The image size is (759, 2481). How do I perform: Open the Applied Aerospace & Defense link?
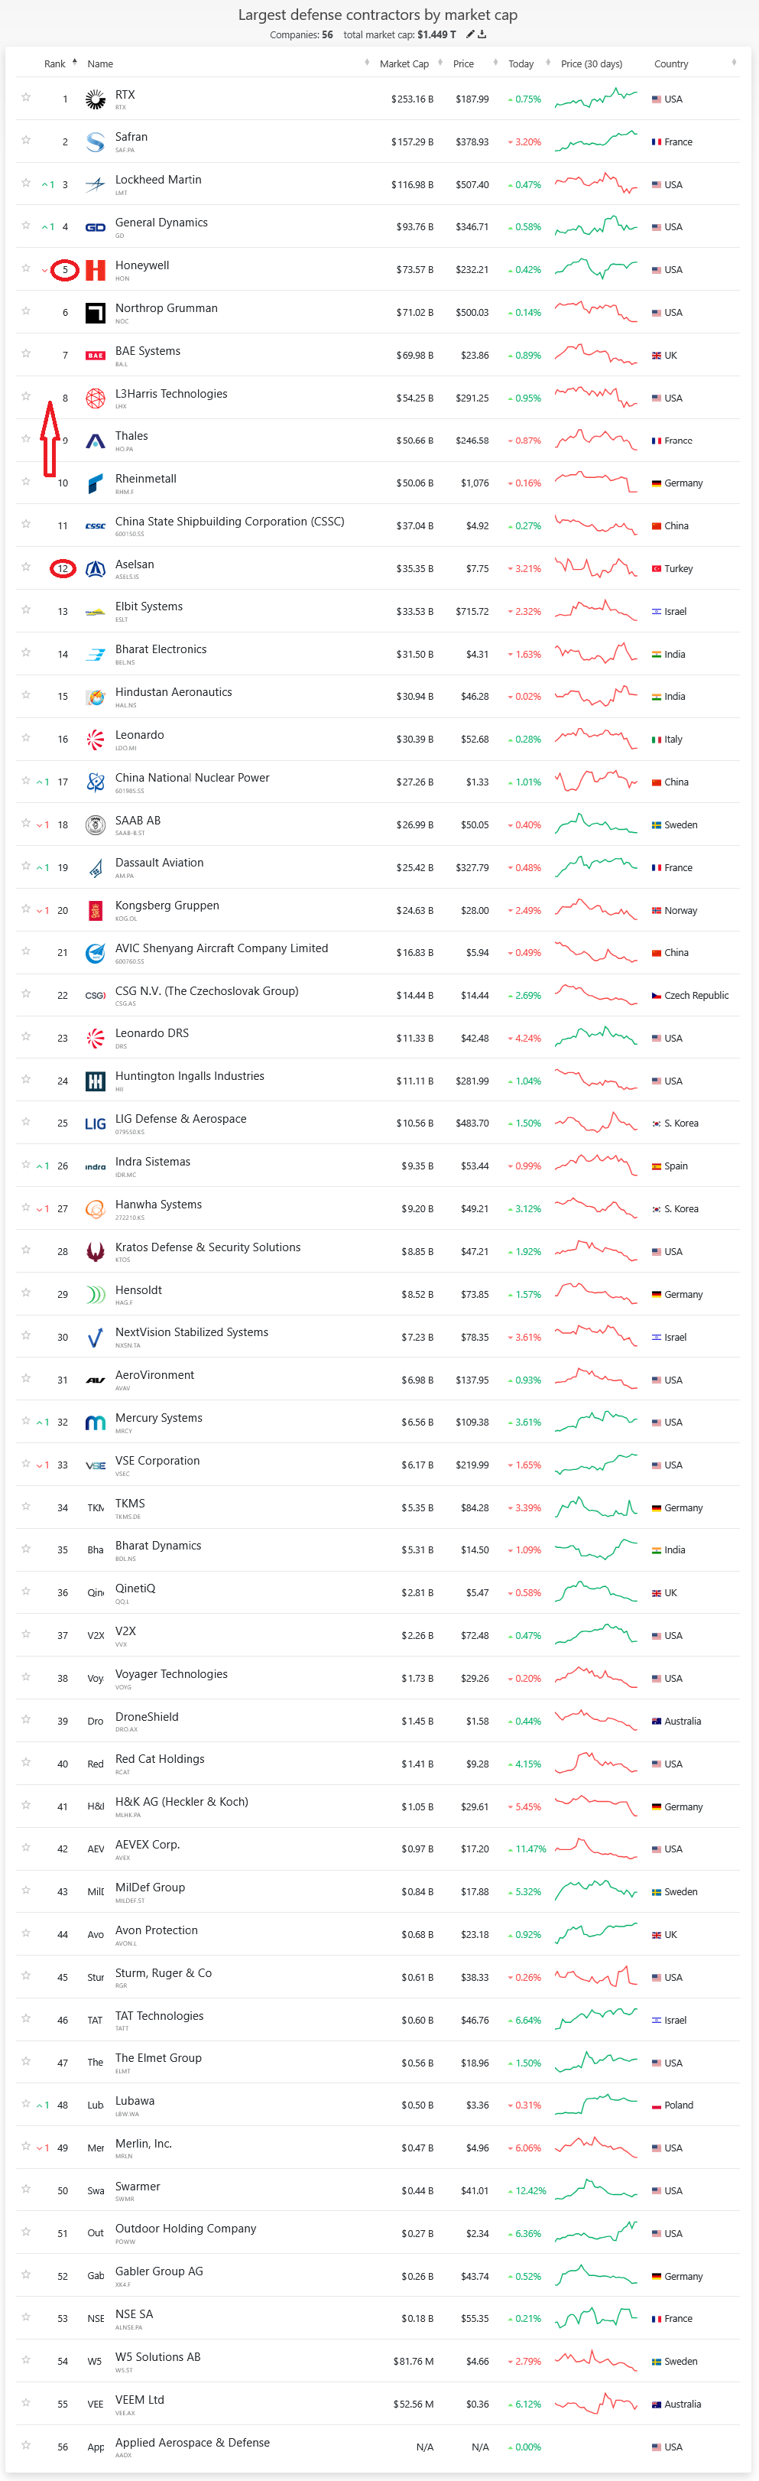point(193,2443)
